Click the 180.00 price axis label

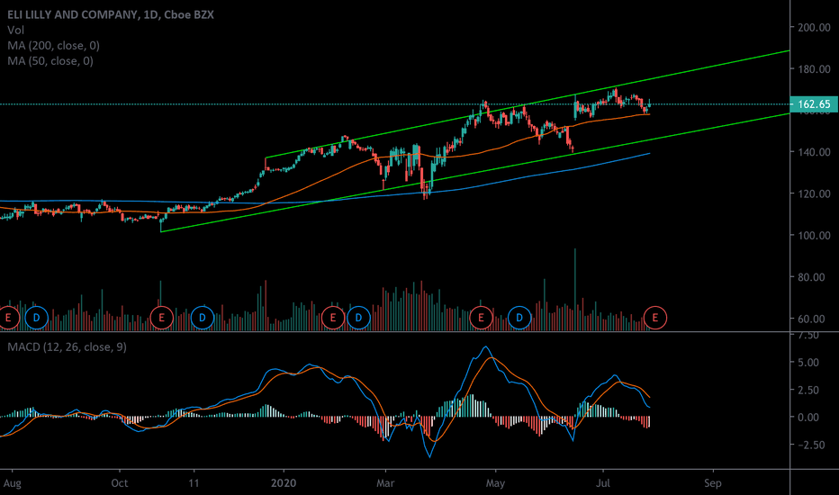tap(814, 69)
